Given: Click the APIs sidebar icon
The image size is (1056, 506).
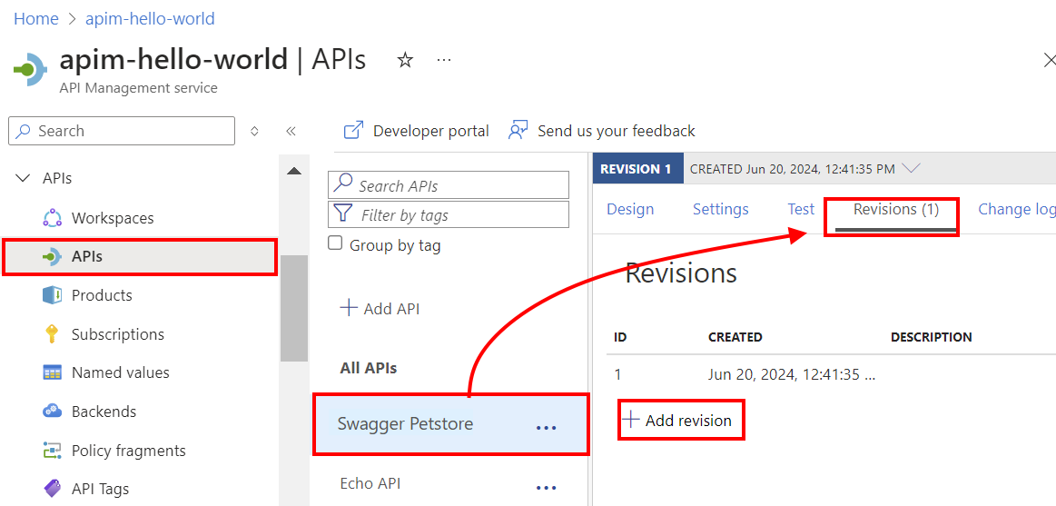Looking at the screenshot, I should pyautogui.click(x=52, y=257).
